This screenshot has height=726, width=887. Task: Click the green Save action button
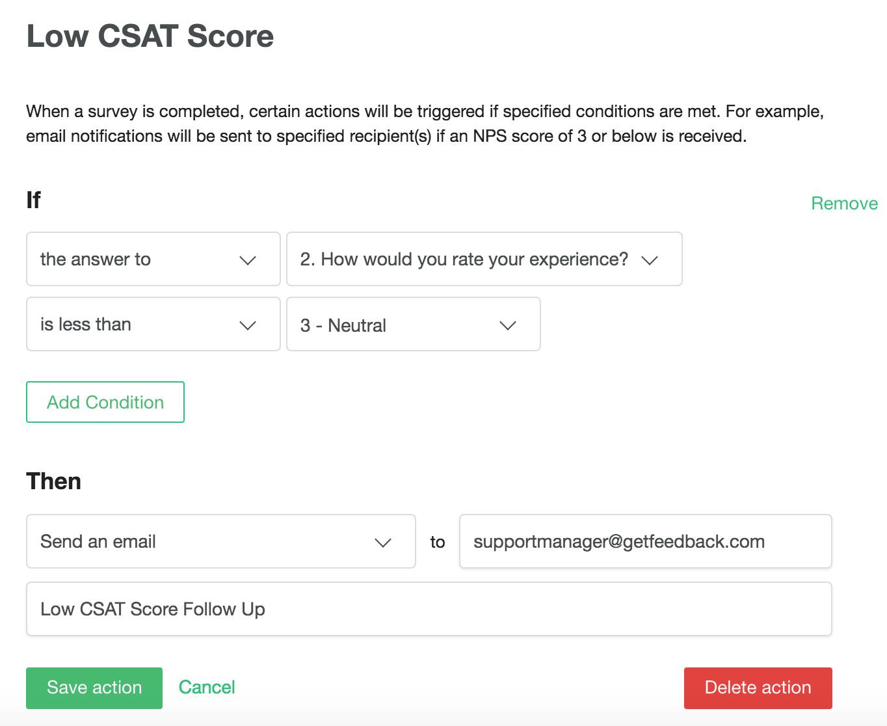[x=94, y=688]
